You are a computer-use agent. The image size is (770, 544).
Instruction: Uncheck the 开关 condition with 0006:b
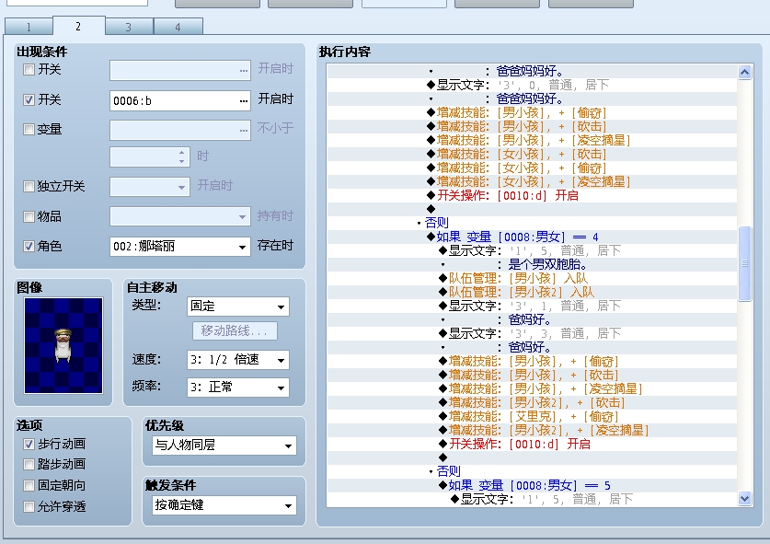[x=29, y=99]
